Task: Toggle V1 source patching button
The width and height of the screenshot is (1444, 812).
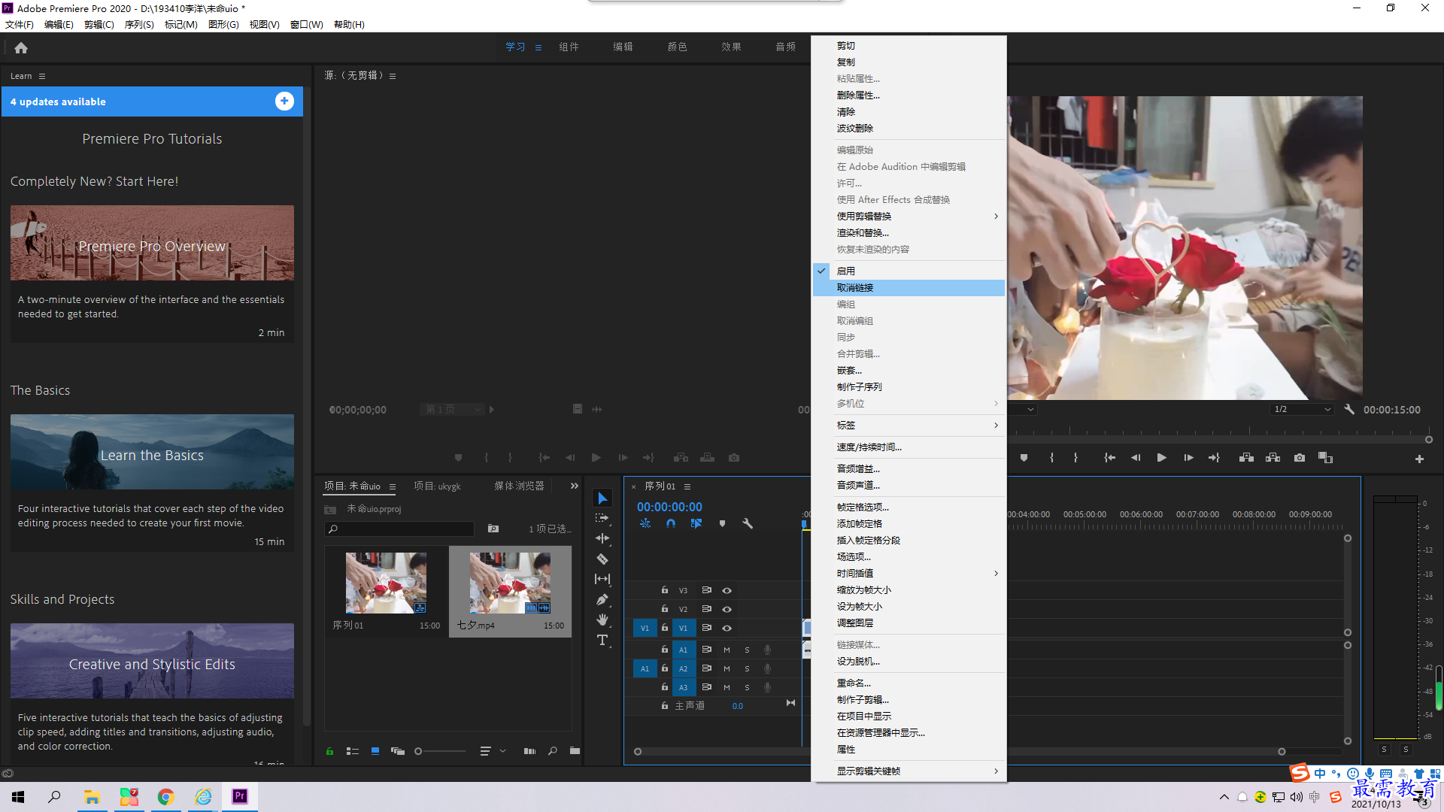Action: (x=645, y=628)
